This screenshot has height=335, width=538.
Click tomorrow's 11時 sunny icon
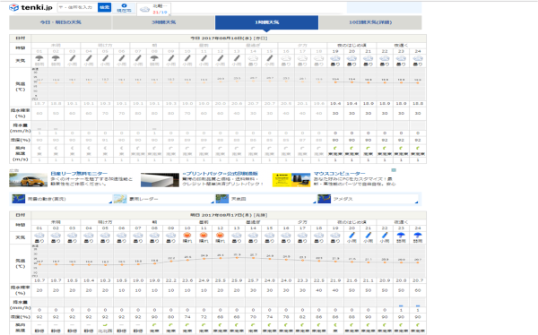[204, 236]
